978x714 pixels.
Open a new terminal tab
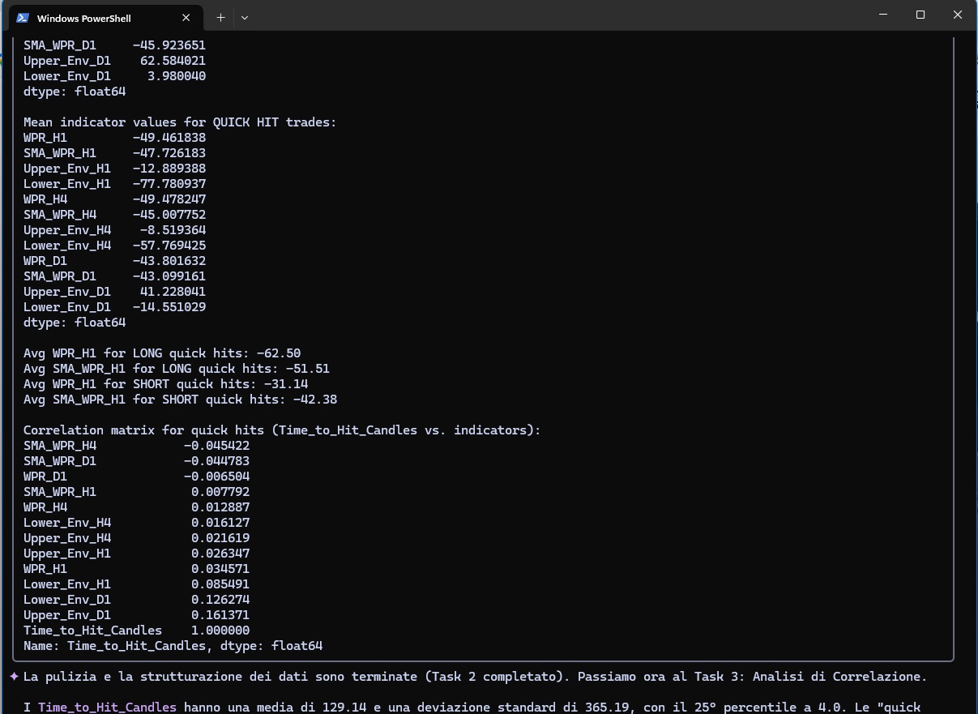[x=220, y=17]
